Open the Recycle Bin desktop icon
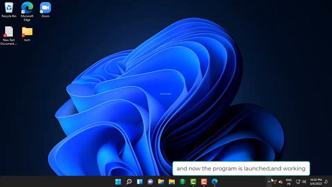This screenshot has width=332, height=187. [x=9, y=10]
